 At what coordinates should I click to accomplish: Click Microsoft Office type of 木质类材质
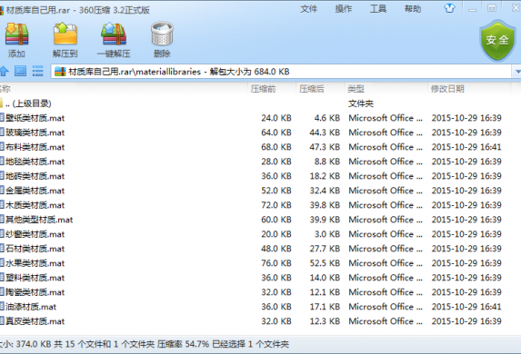click(x=386, y=205)
